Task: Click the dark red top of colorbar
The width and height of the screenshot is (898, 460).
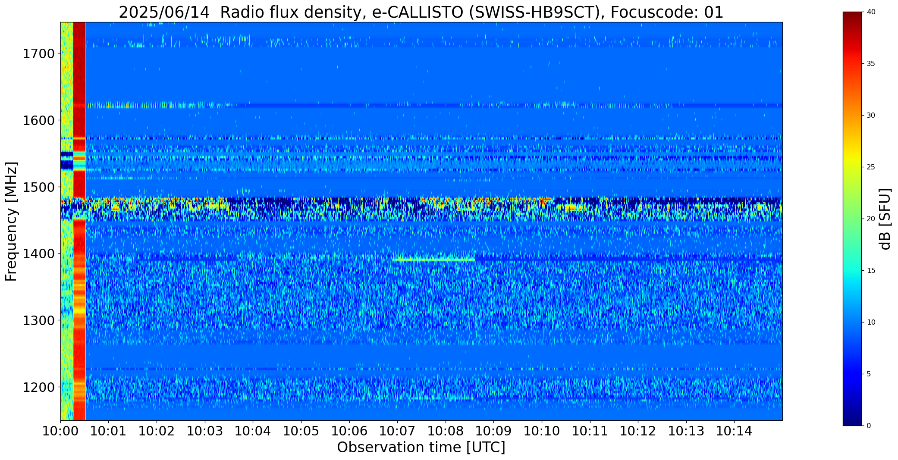Action: [853, 17]
